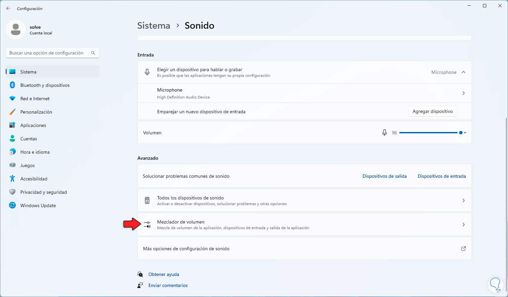Open Dispositivos de salida troubleshooter link
508x297 pixels.
coord(385,176)
